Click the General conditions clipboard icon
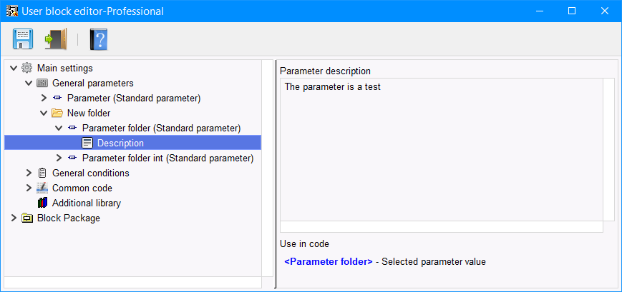Screen dimensions: 622x292 [42, 173]
